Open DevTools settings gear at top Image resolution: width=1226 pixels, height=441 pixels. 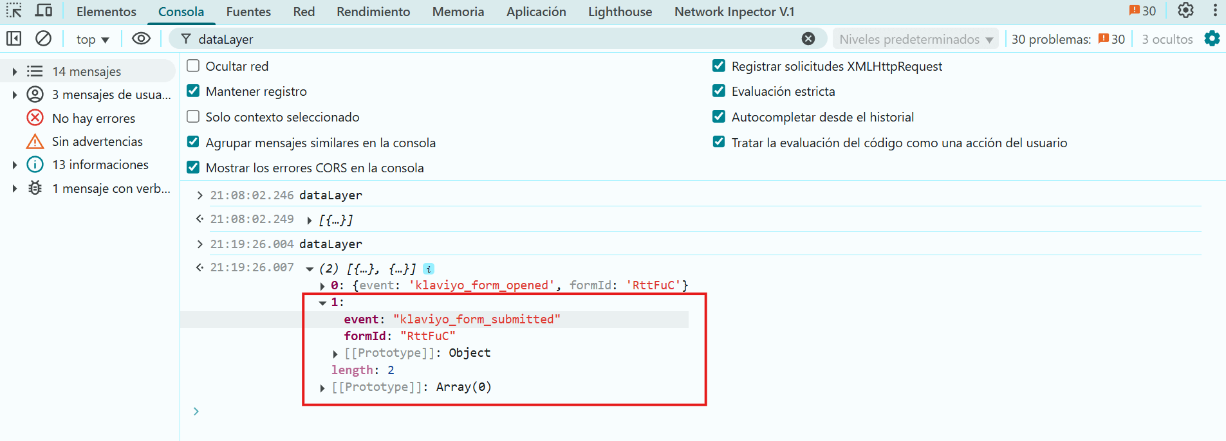pos(1185,11)
